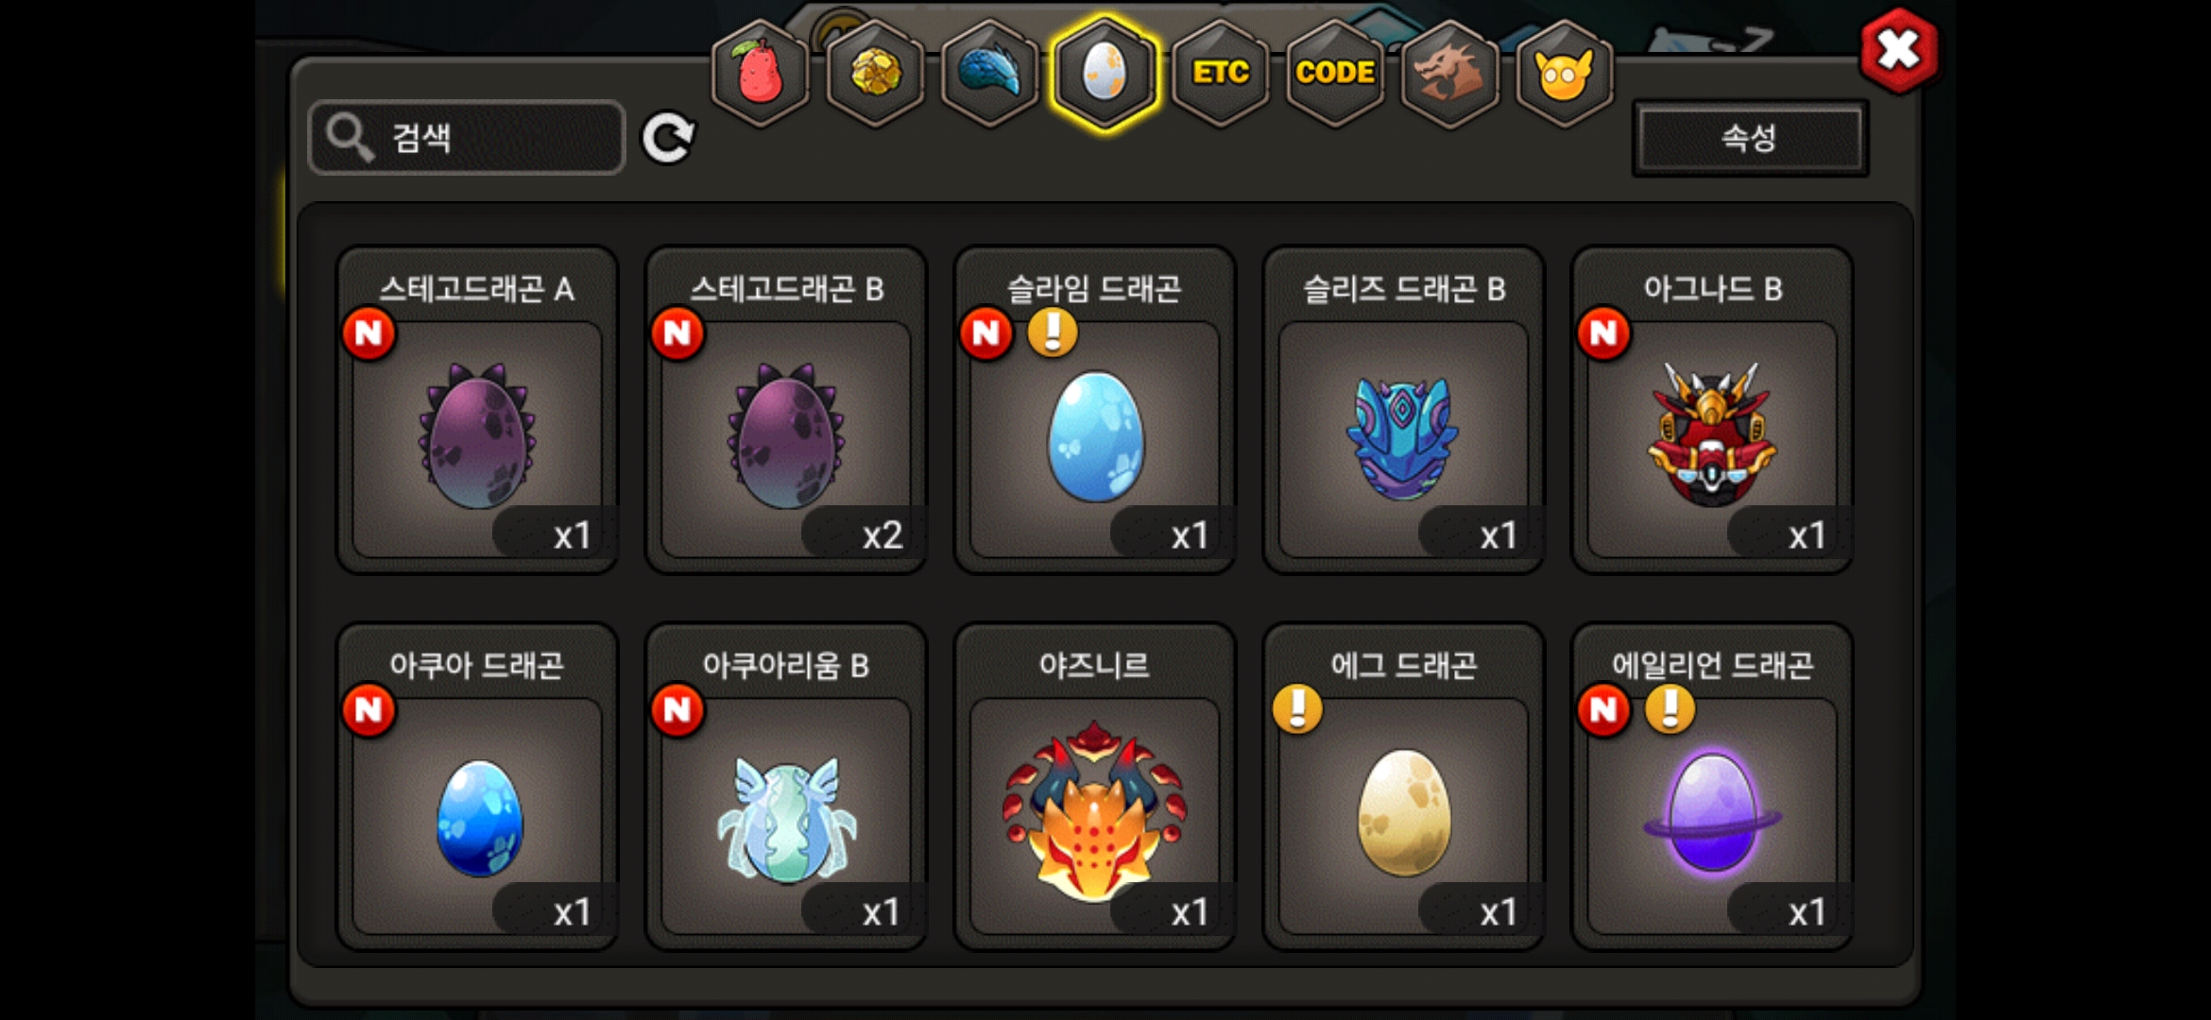Screen dimensions: 2211x1020
Task: Choose the 슬리즈 드래곤 B egg
Action: (x=1403, y=410)
